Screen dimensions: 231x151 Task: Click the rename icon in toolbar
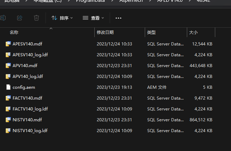[x=3, y=18]
